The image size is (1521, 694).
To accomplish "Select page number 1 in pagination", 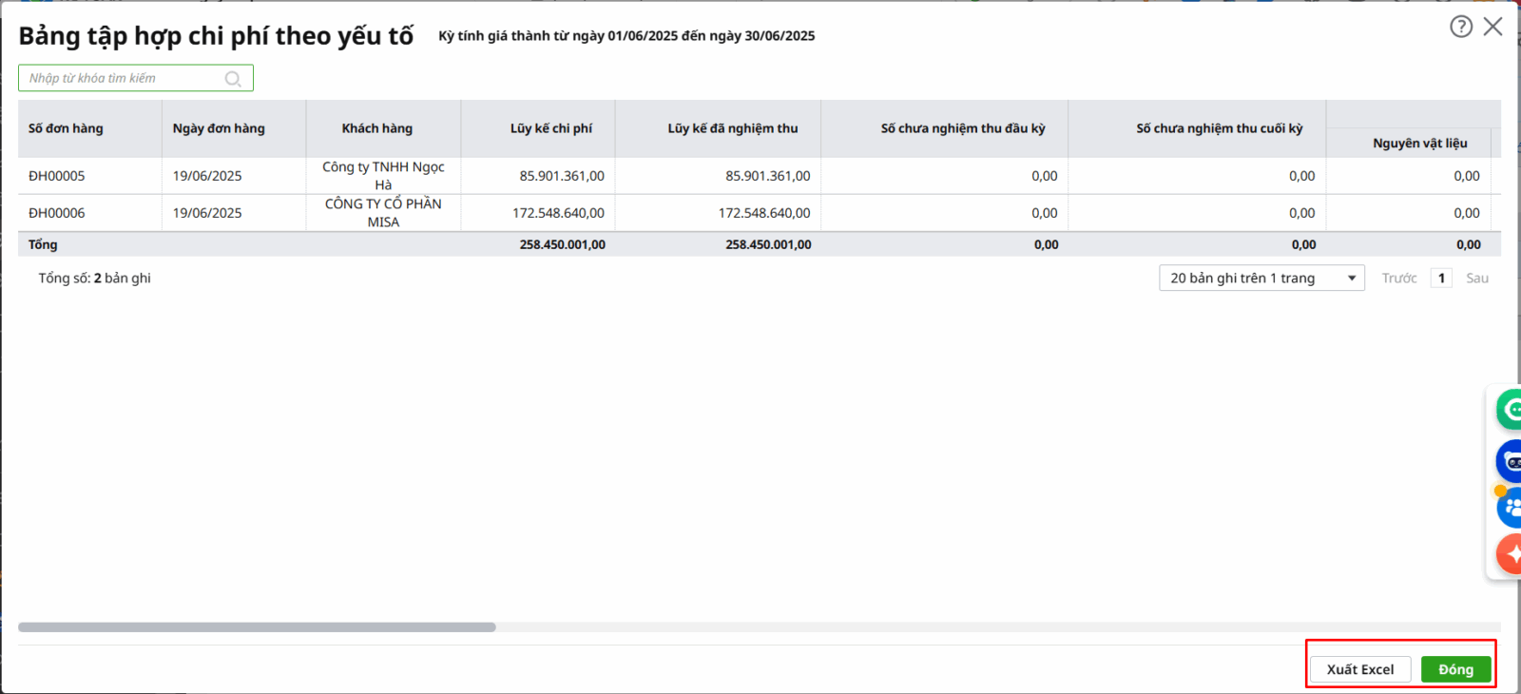I will point(1441,279).
